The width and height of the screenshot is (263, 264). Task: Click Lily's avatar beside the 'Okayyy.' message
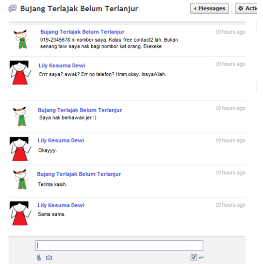click(20, 149)
